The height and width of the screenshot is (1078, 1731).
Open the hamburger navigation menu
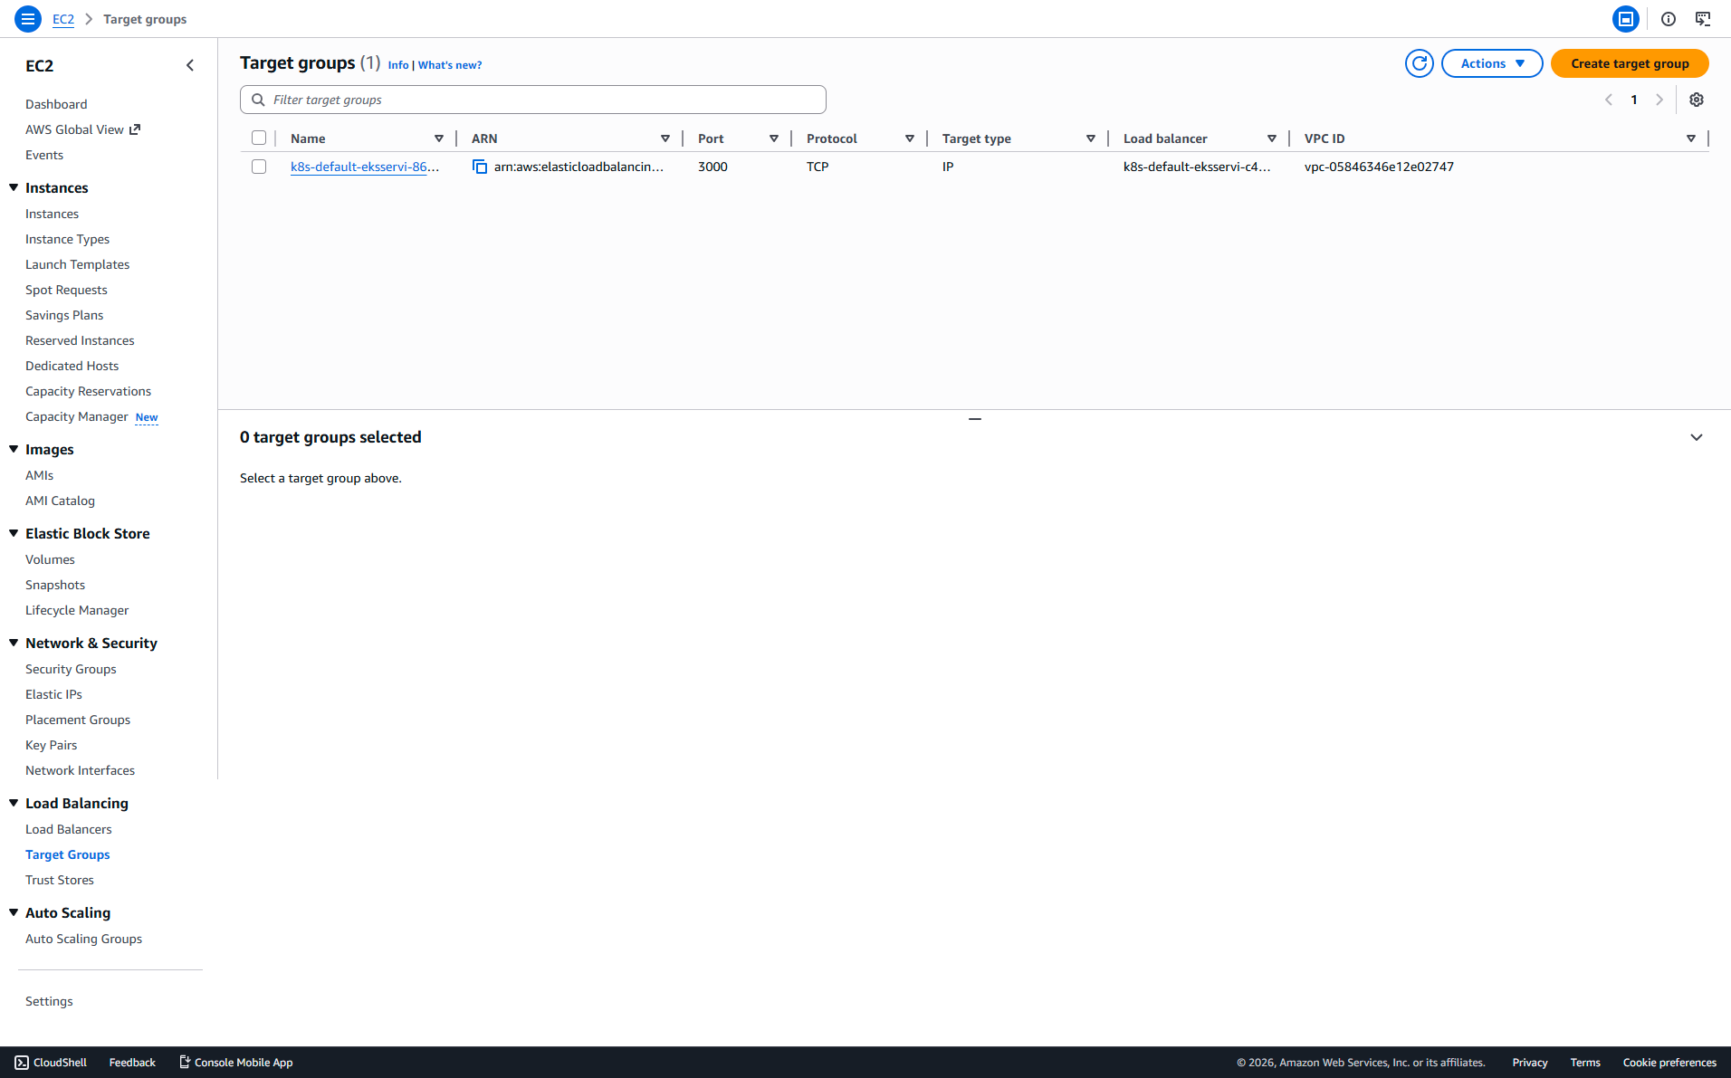[x=28, y=18]
